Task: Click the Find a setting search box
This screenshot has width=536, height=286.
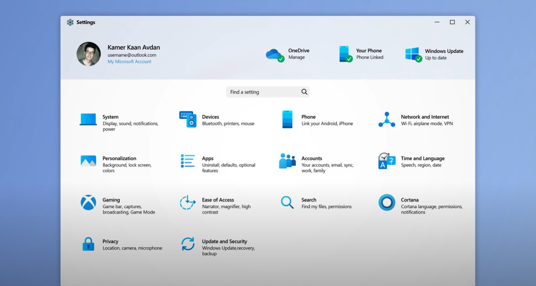Action: click(267, 92)
